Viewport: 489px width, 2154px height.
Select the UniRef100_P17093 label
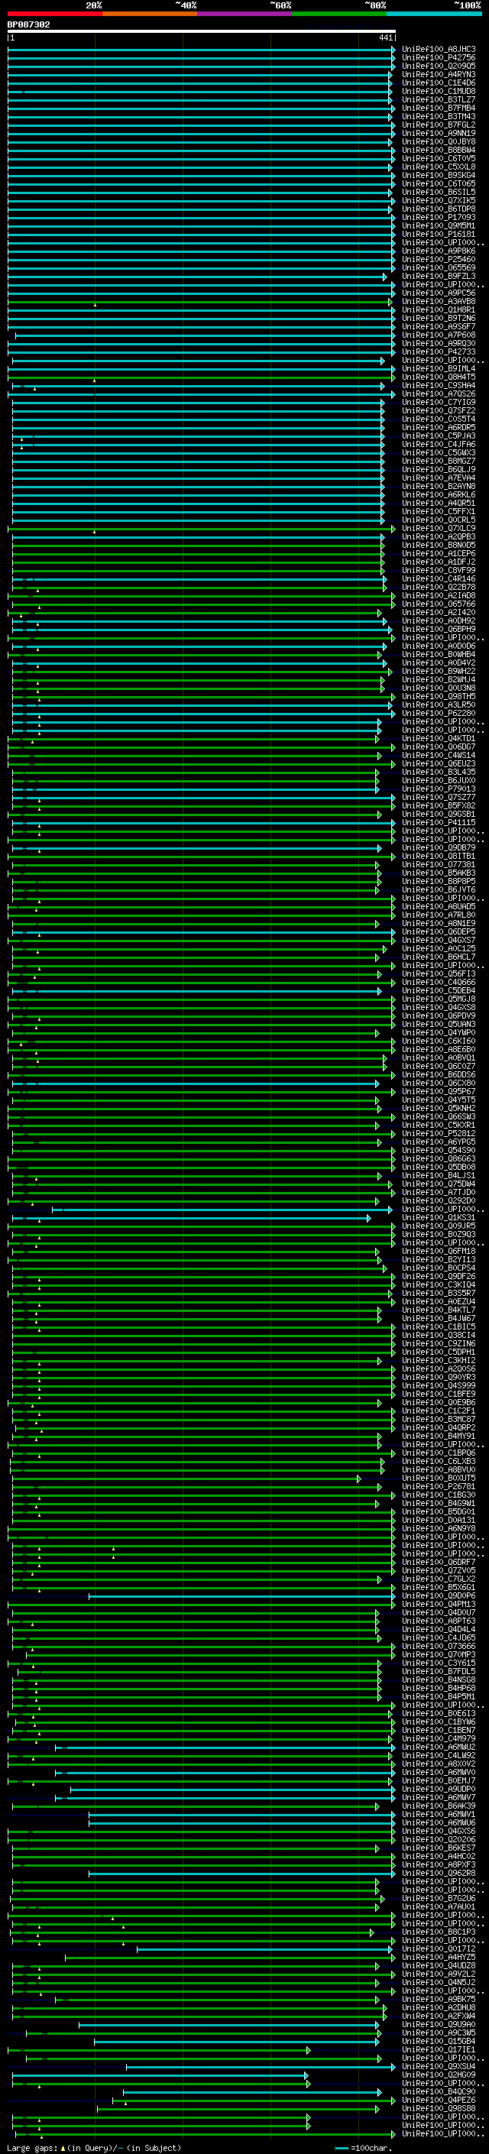439,218
